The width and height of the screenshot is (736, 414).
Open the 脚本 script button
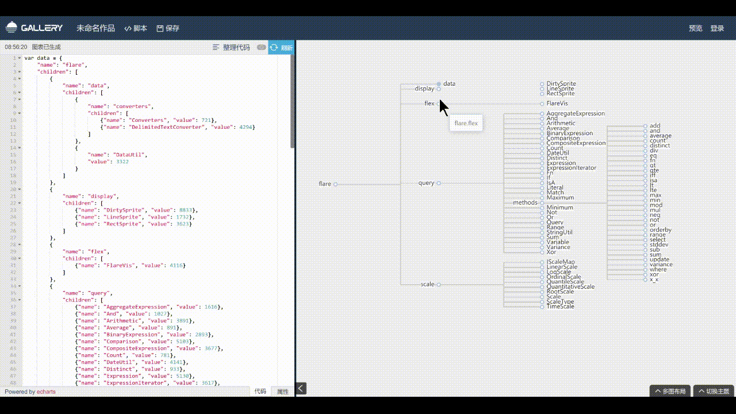point(136,28)
